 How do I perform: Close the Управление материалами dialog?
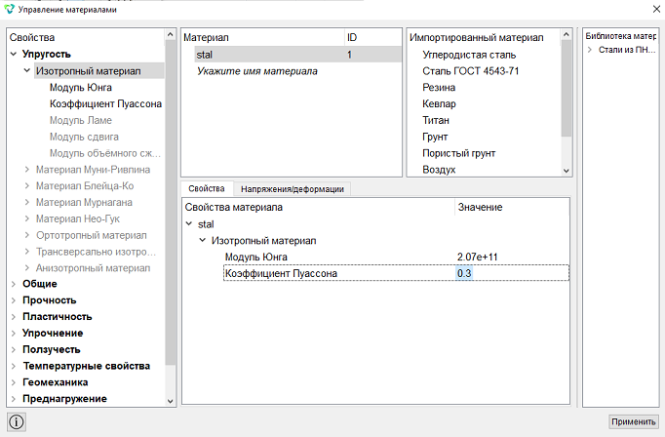tap(655, 9)
